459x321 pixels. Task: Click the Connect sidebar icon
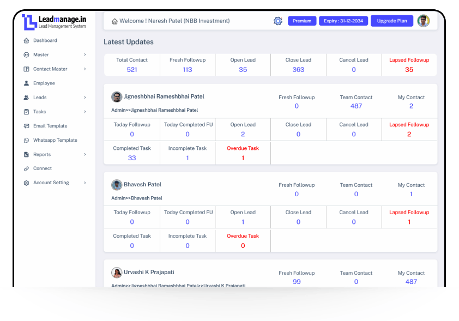tap(27, 168)
